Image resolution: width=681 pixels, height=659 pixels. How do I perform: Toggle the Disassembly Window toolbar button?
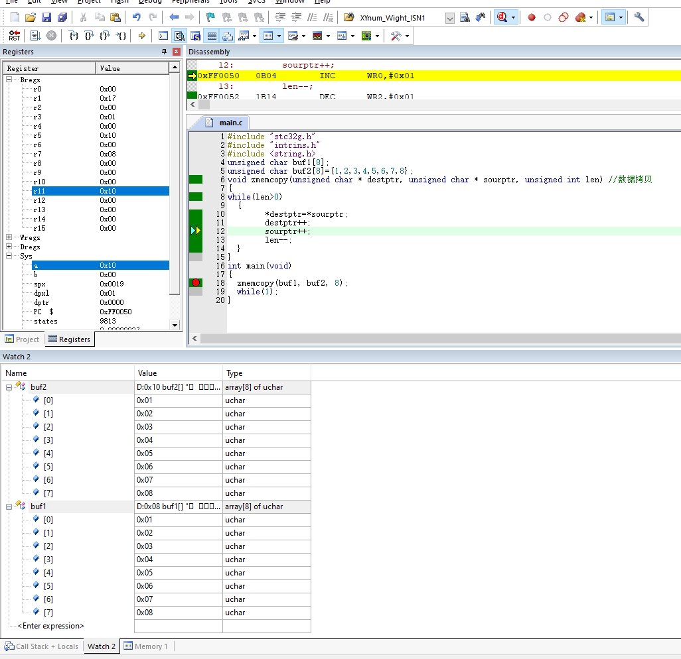point(179,36)
